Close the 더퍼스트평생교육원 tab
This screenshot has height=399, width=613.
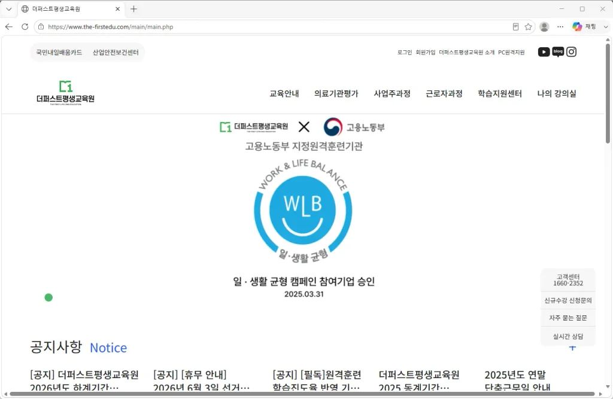117,8
